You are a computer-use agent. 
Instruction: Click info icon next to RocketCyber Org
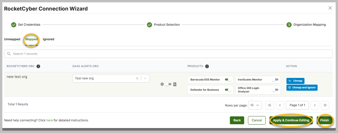[38, 66]
